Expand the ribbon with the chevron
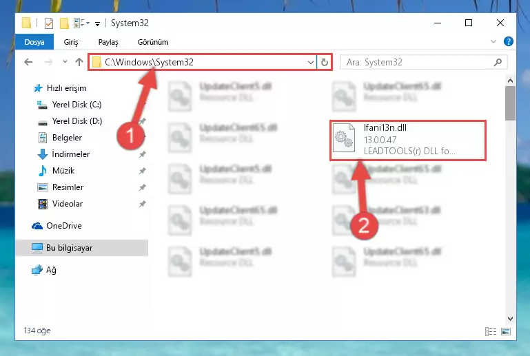The height and width of the screenshot is (356, 530). pyautogui.click(x=493, y=41)
